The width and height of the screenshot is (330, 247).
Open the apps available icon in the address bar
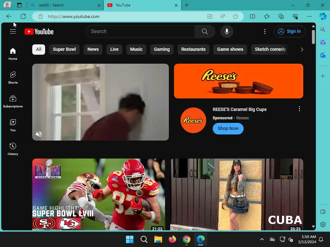click(209, 16)
